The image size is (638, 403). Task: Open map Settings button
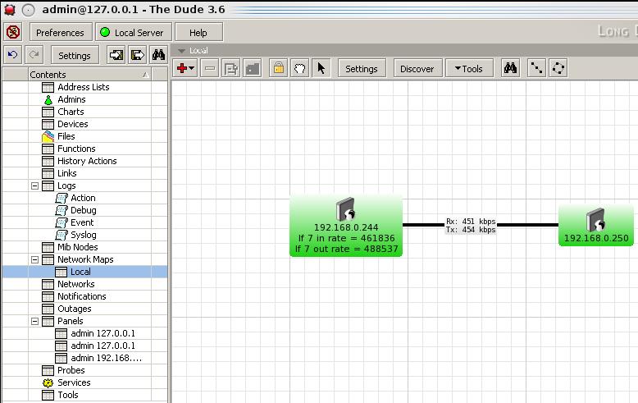point(362,68)
